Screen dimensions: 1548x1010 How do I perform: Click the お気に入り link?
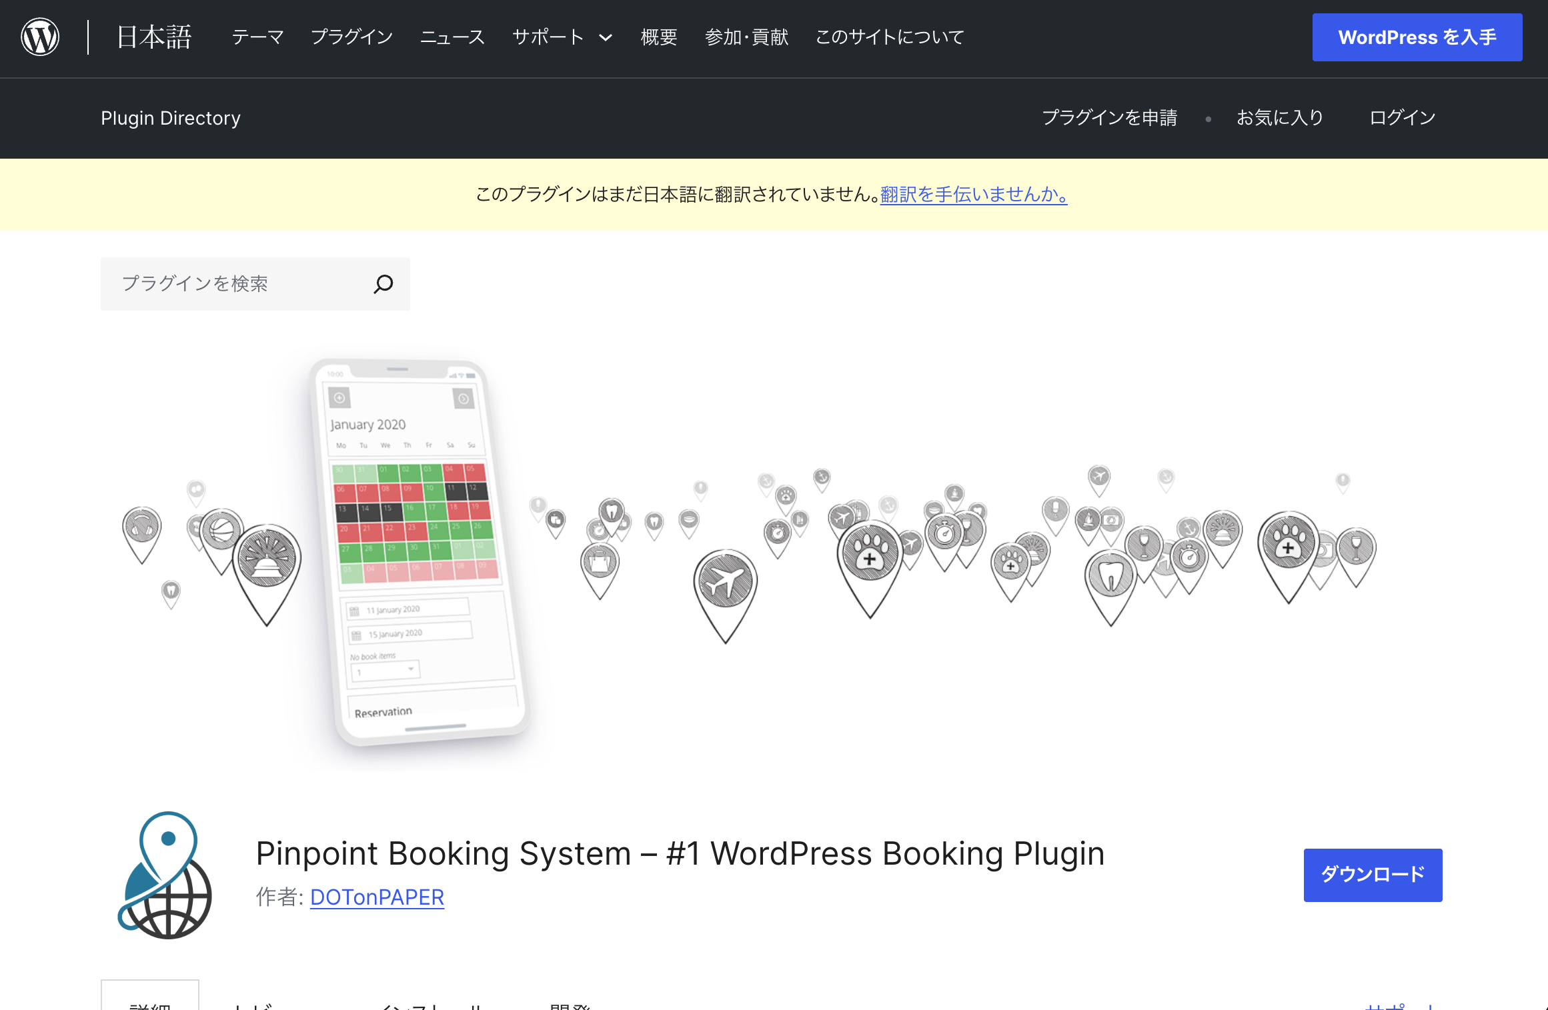pos(1280,118)
